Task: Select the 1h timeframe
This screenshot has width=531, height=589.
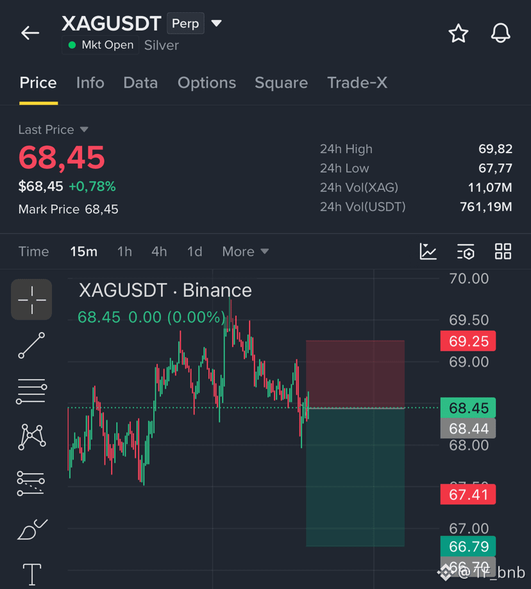Action: (125, 251)
